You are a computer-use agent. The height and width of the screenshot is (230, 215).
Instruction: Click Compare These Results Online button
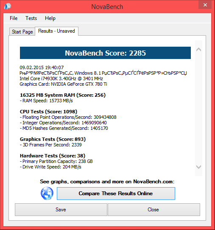pyautogui.click(x=116, y=194)
